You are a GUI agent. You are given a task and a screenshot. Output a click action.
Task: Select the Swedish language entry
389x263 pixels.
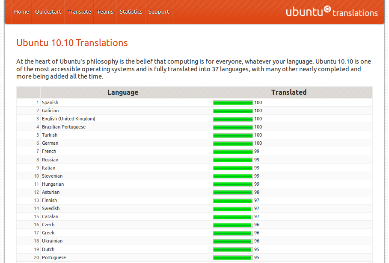pos(50,208)
